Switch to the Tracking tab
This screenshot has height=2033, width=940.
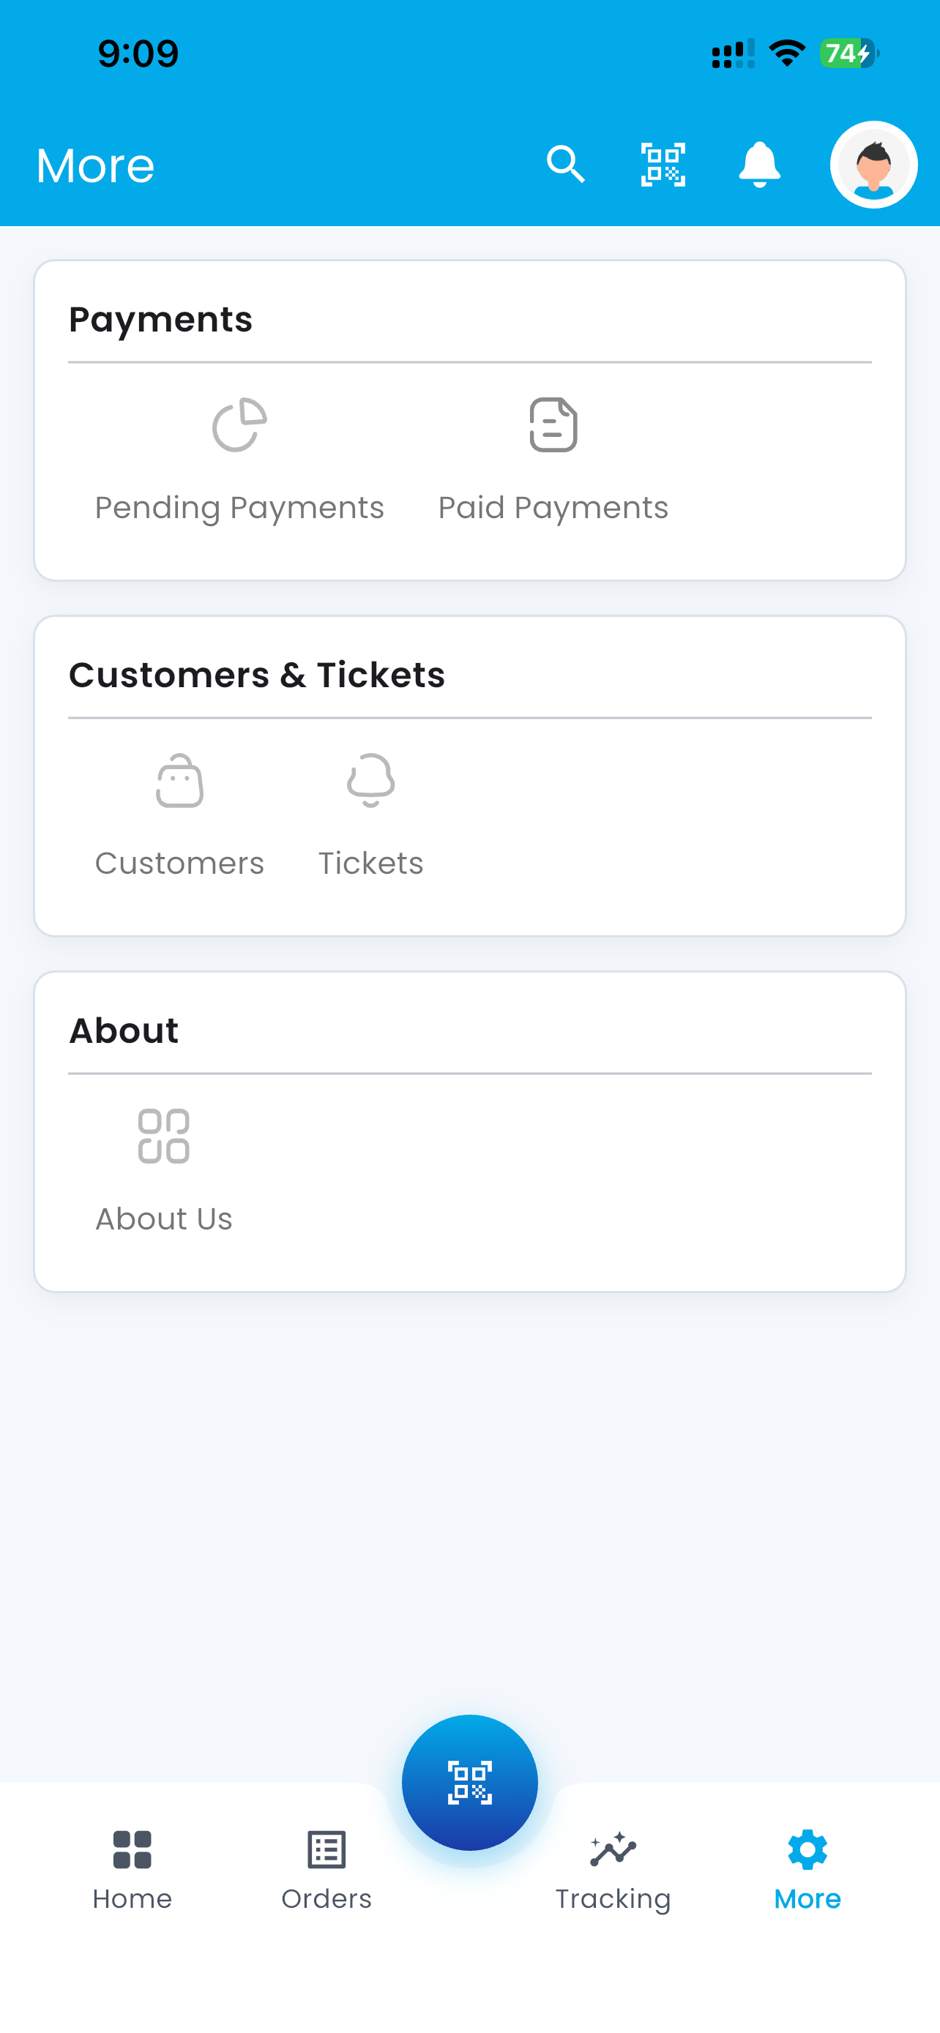click(x=613, y=1871)
